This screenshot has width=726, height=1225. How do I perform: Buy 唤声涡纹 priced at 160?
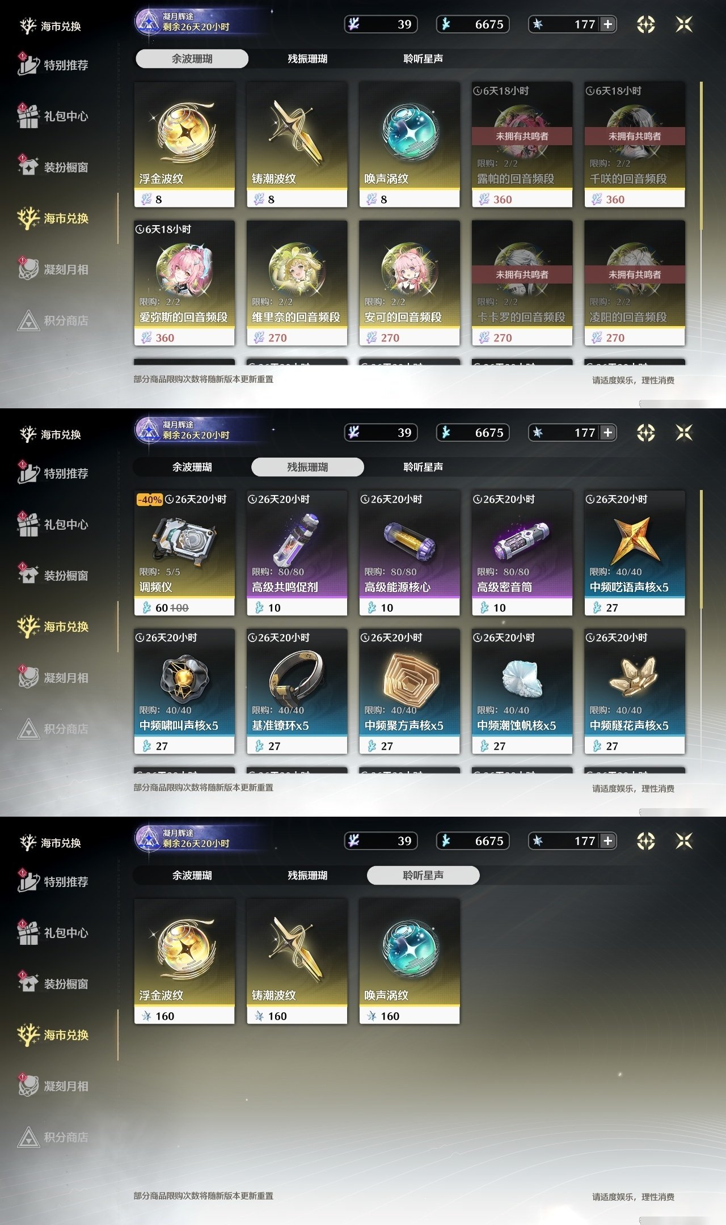coord(410,961)
